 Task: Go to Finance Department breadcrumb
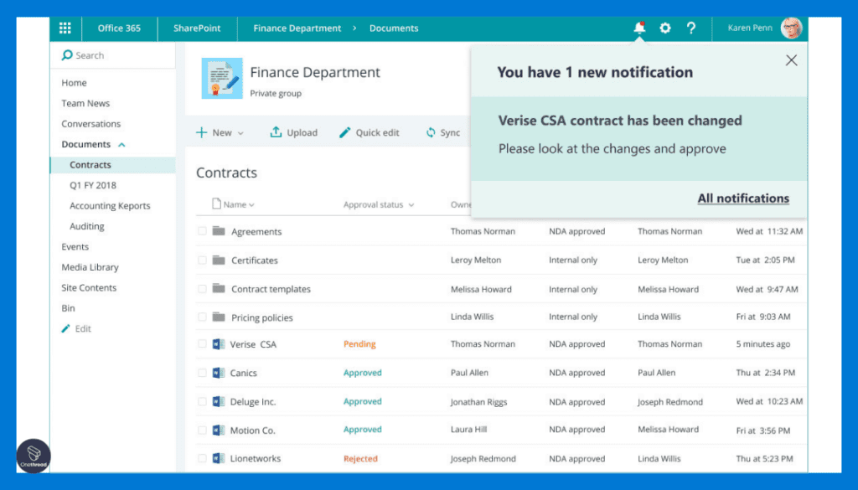(x=297, y=28)
